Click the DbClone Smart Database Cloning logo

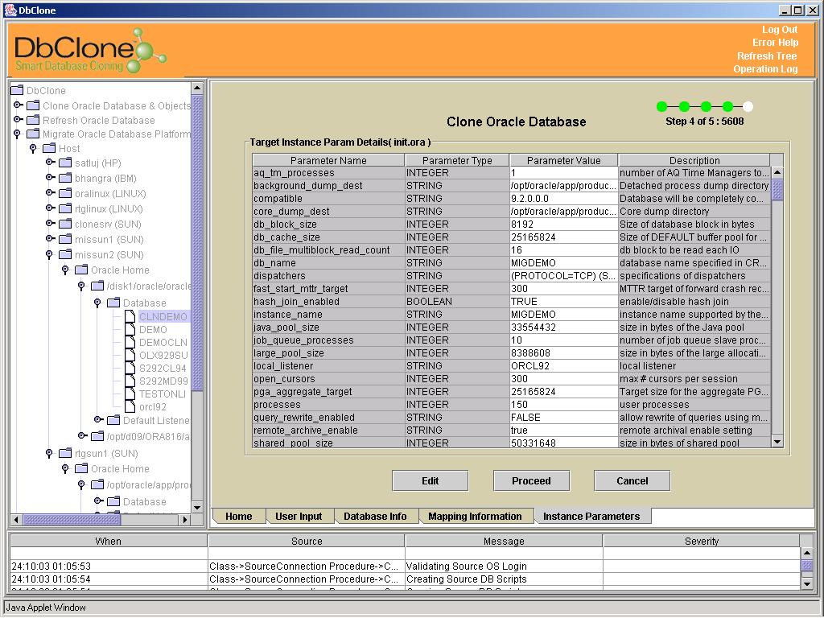pyautogui.click(x=90, y=50)
